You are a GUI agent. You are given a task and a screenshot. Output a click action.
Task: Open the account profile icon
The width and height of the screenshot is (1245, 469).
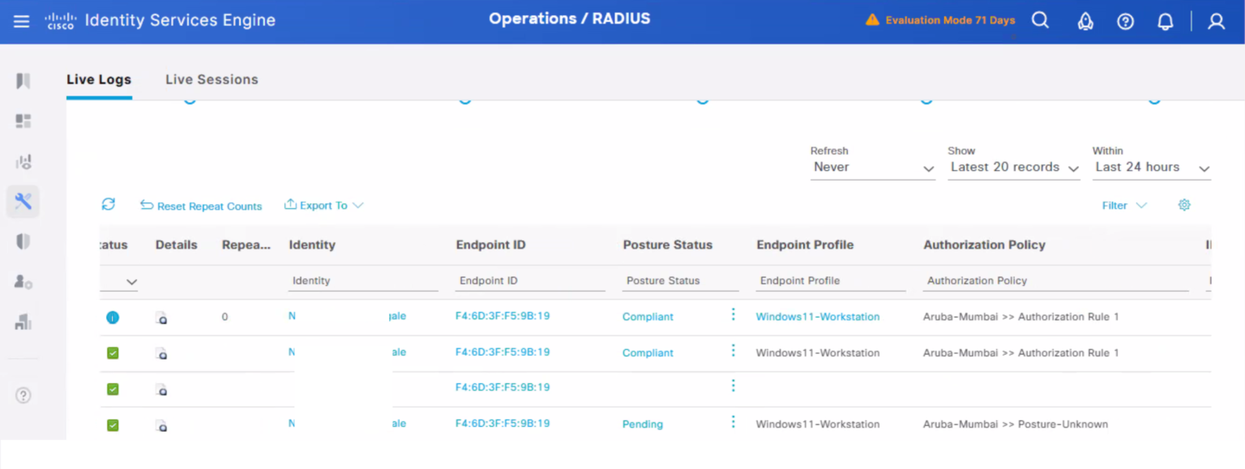1216,22
